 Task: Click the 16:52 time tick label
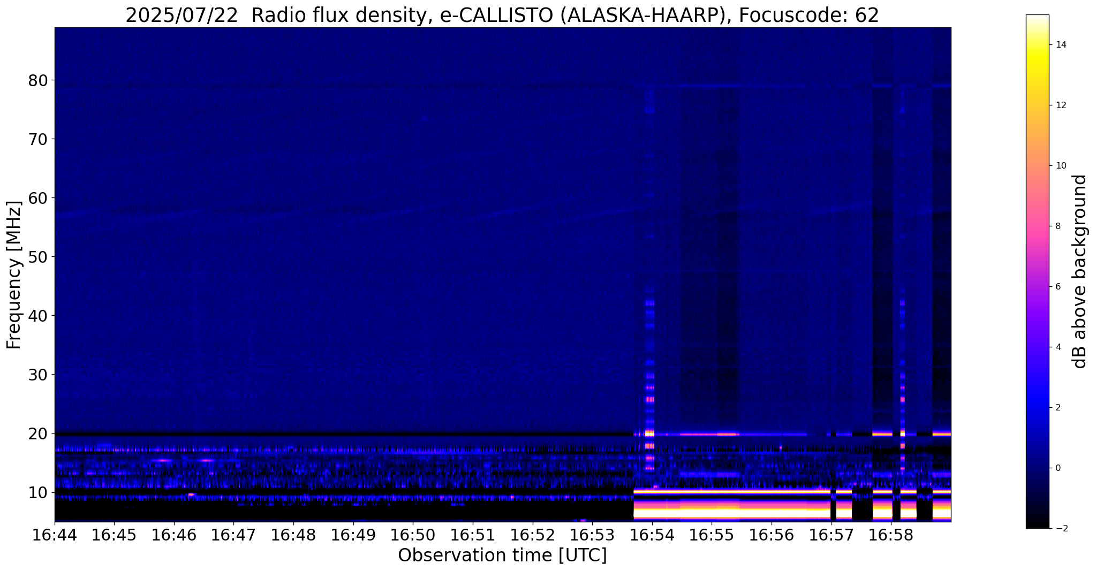point(532,535)
